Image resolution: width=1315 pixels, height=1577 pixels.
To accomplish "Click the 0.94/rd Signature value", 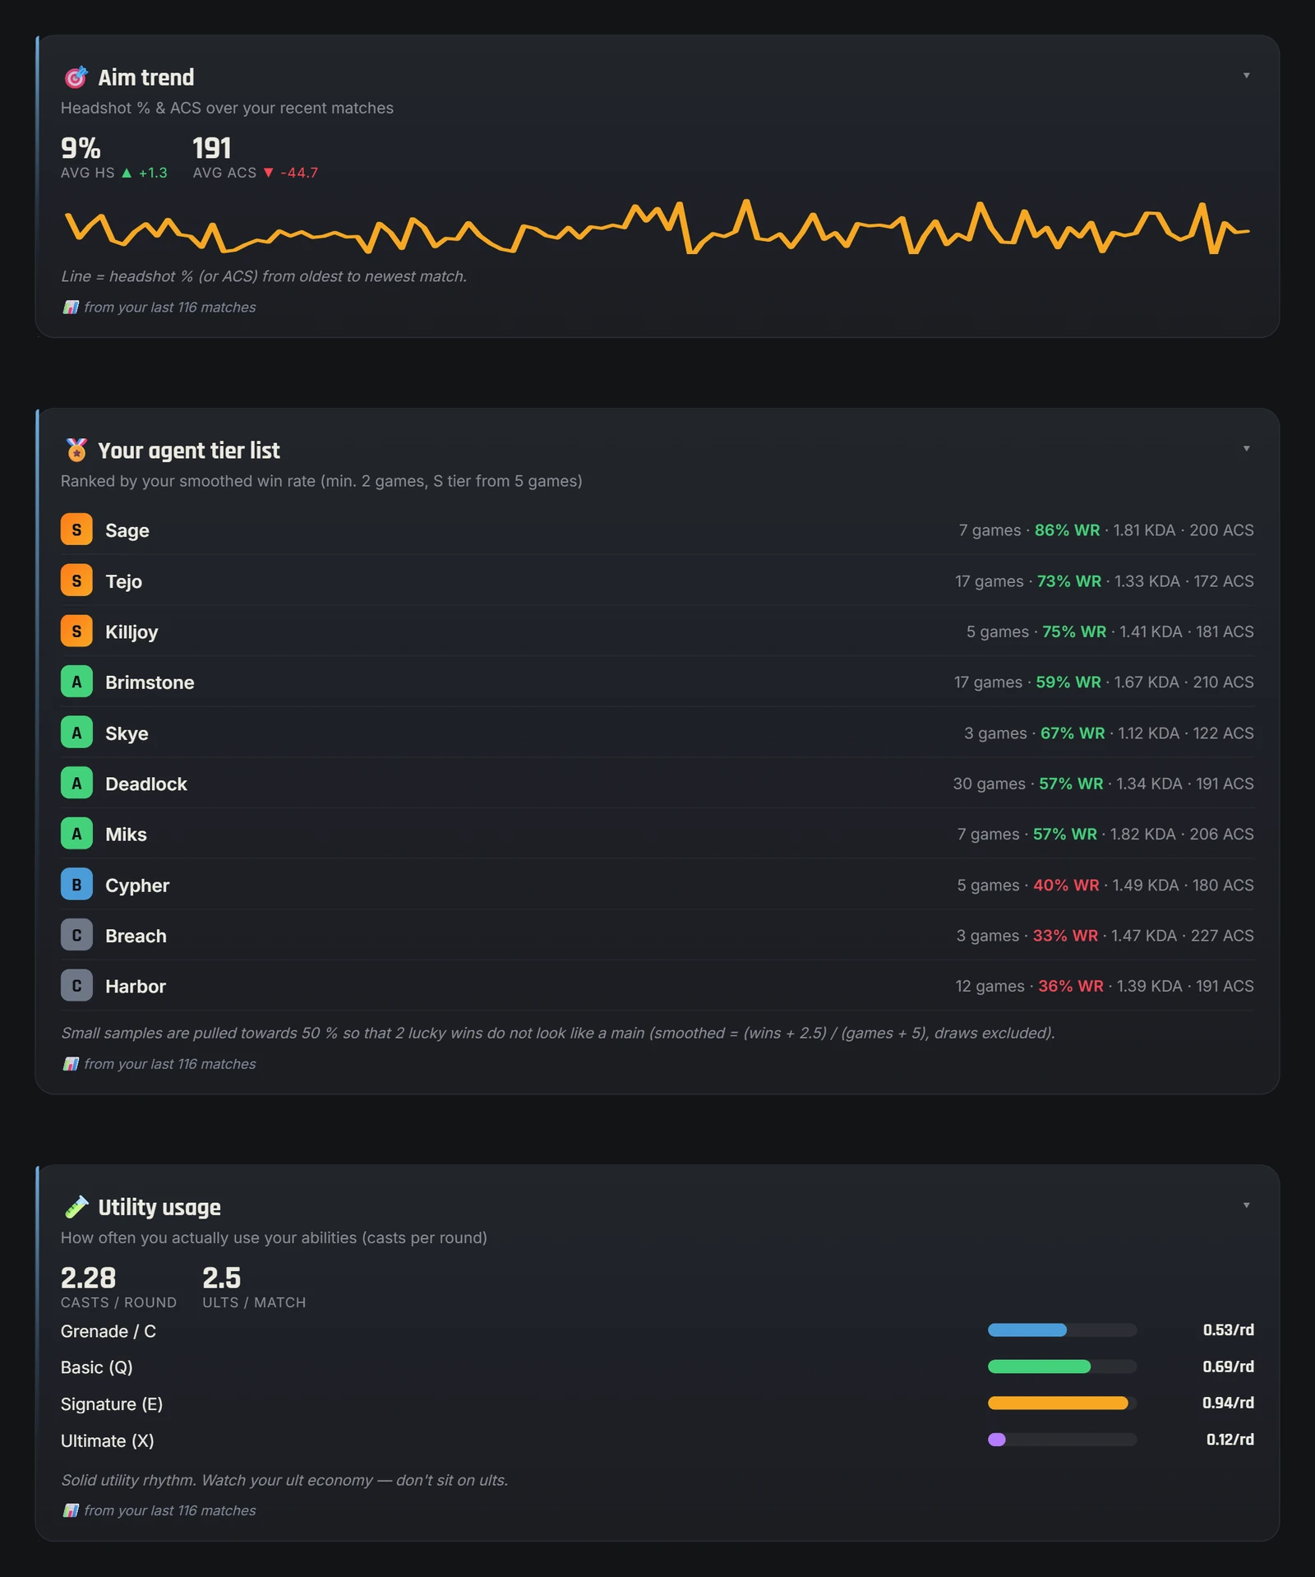I will pos(1228,1403).
